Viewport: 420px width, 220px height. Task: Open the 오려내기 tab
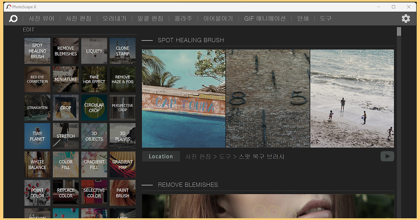(x=114, y=19)
